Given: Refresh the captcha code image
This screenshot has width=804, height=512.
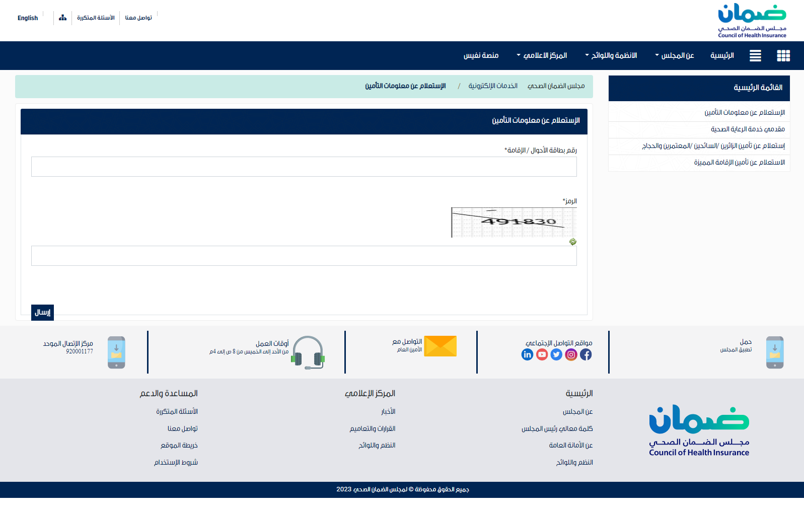Looking at the screenshot, I should 572,242.
